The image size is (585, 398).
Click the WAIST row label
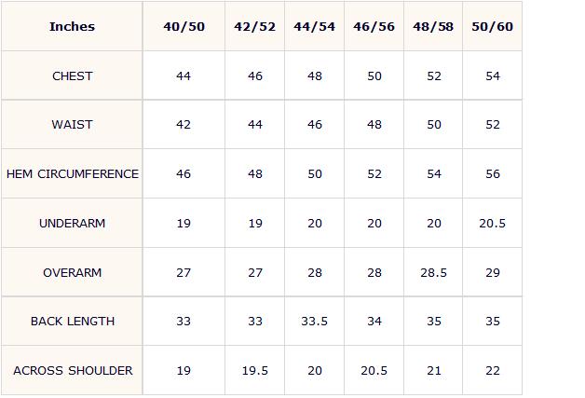(72, 124)
